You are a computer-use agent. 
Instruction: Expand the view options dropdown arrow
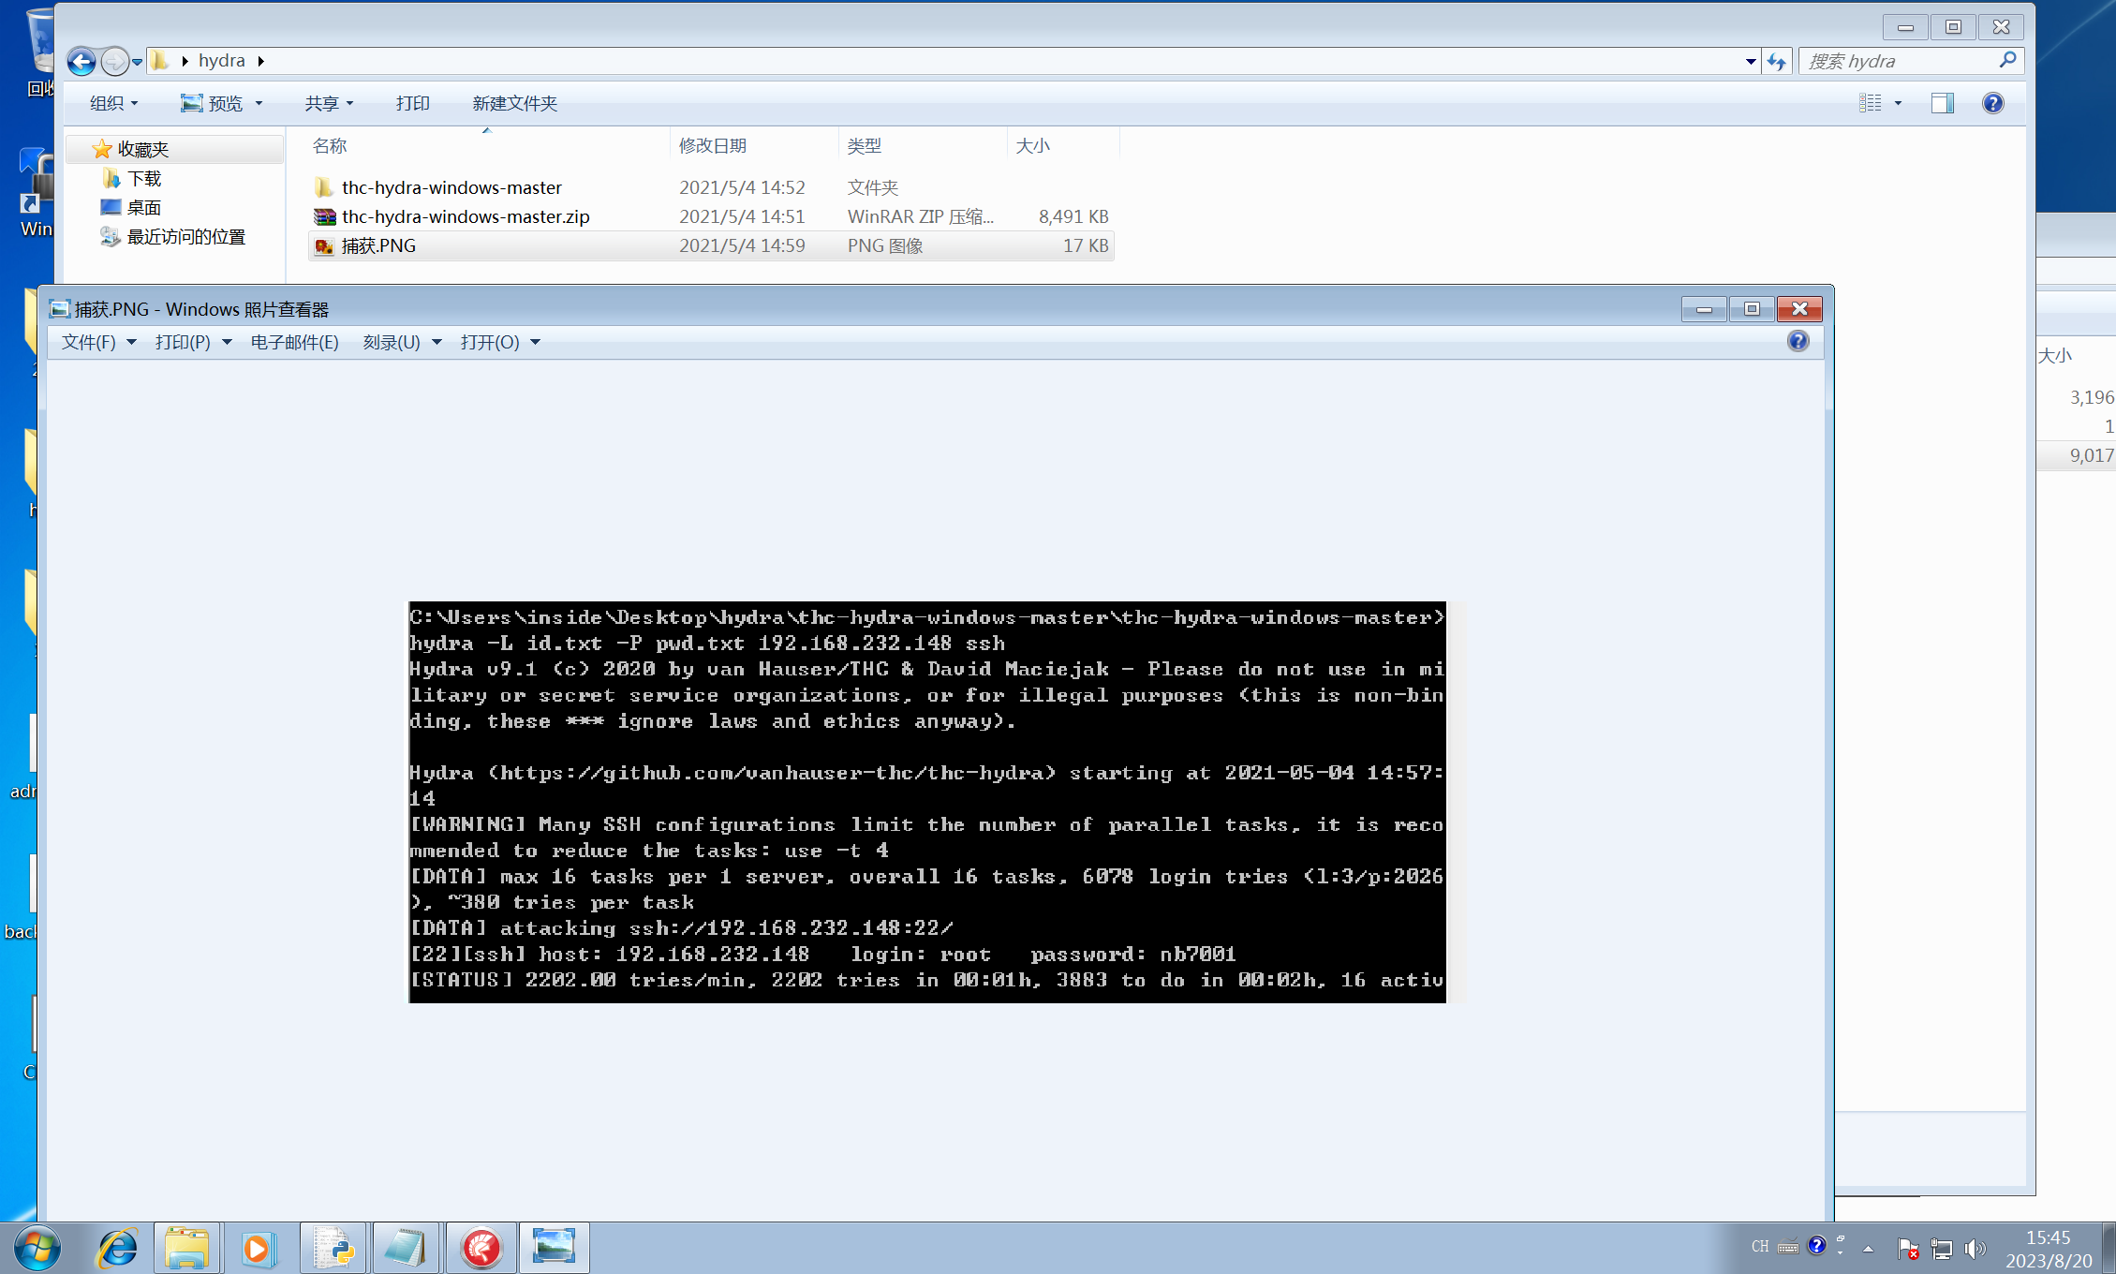pos(1898,103)
